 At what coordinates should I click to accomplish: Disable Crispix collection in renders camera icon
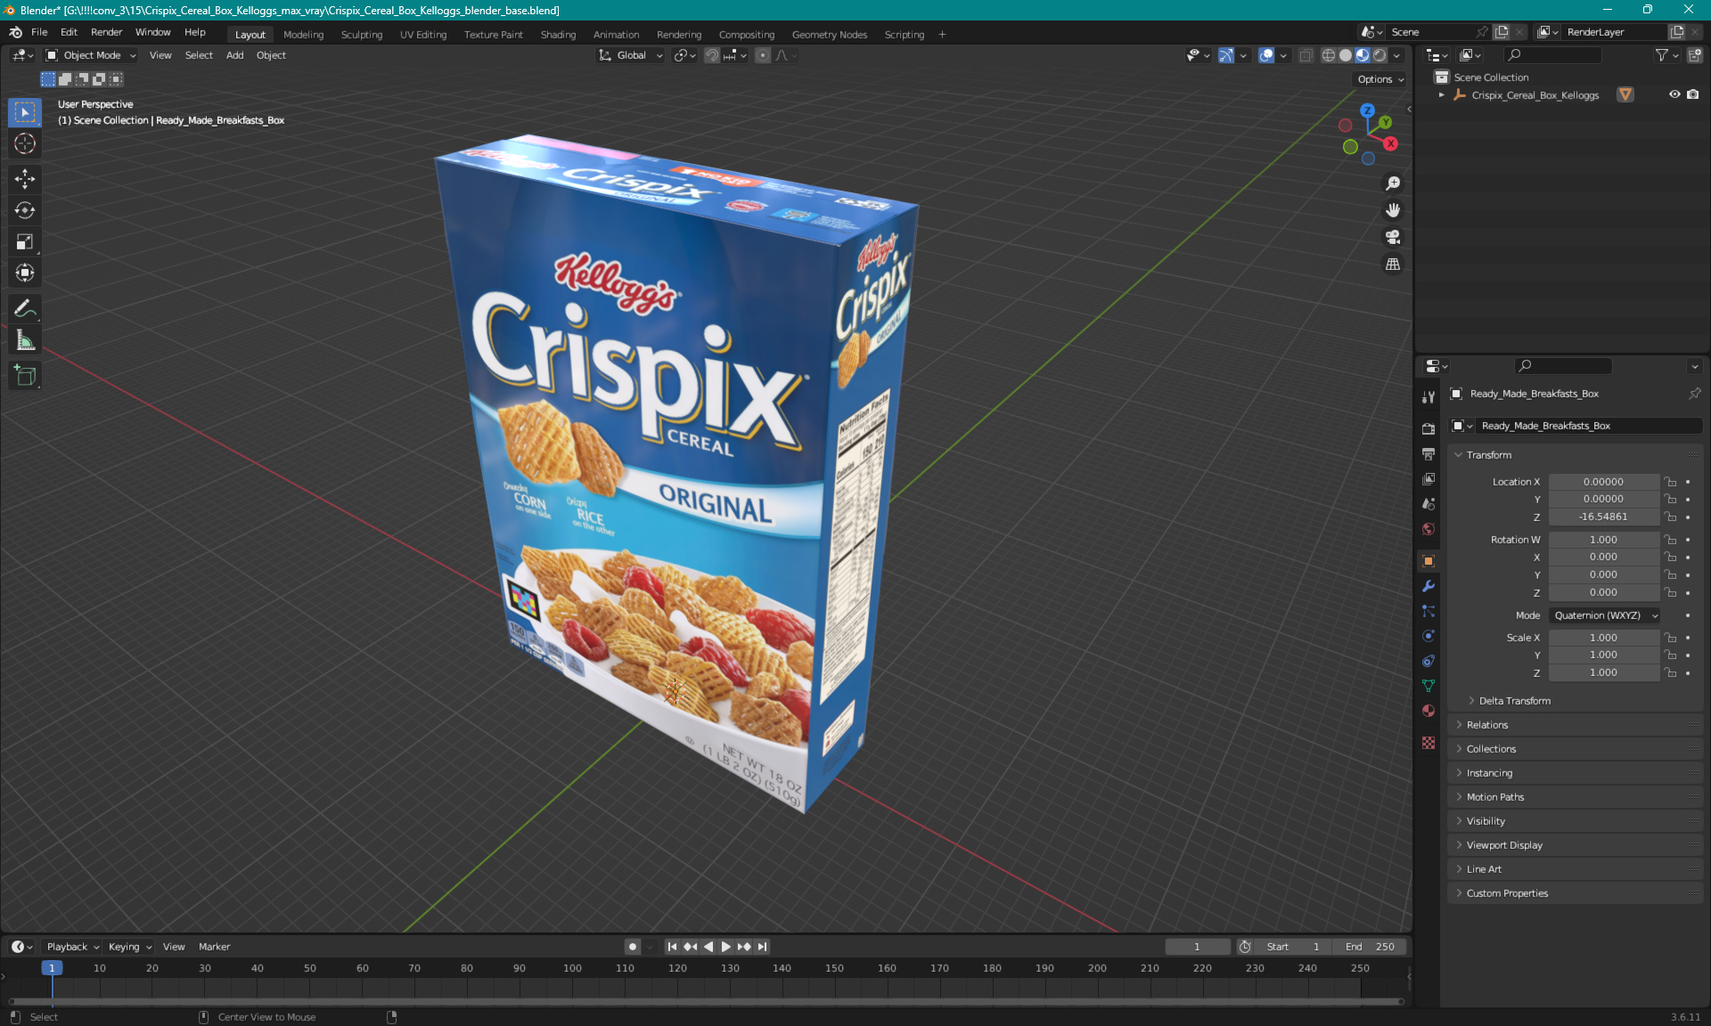click(1692, 94)
